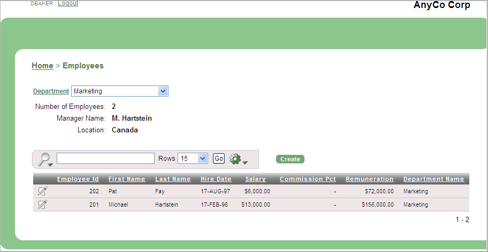
Task: Click the Go button
Action: [219, 159]
